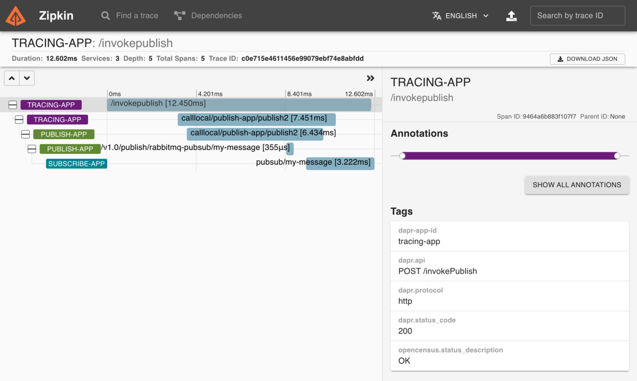The height and width of the screenshot is (381, 637).
Task: Click the Dependencies graph icon
Action: click(179, 16)
